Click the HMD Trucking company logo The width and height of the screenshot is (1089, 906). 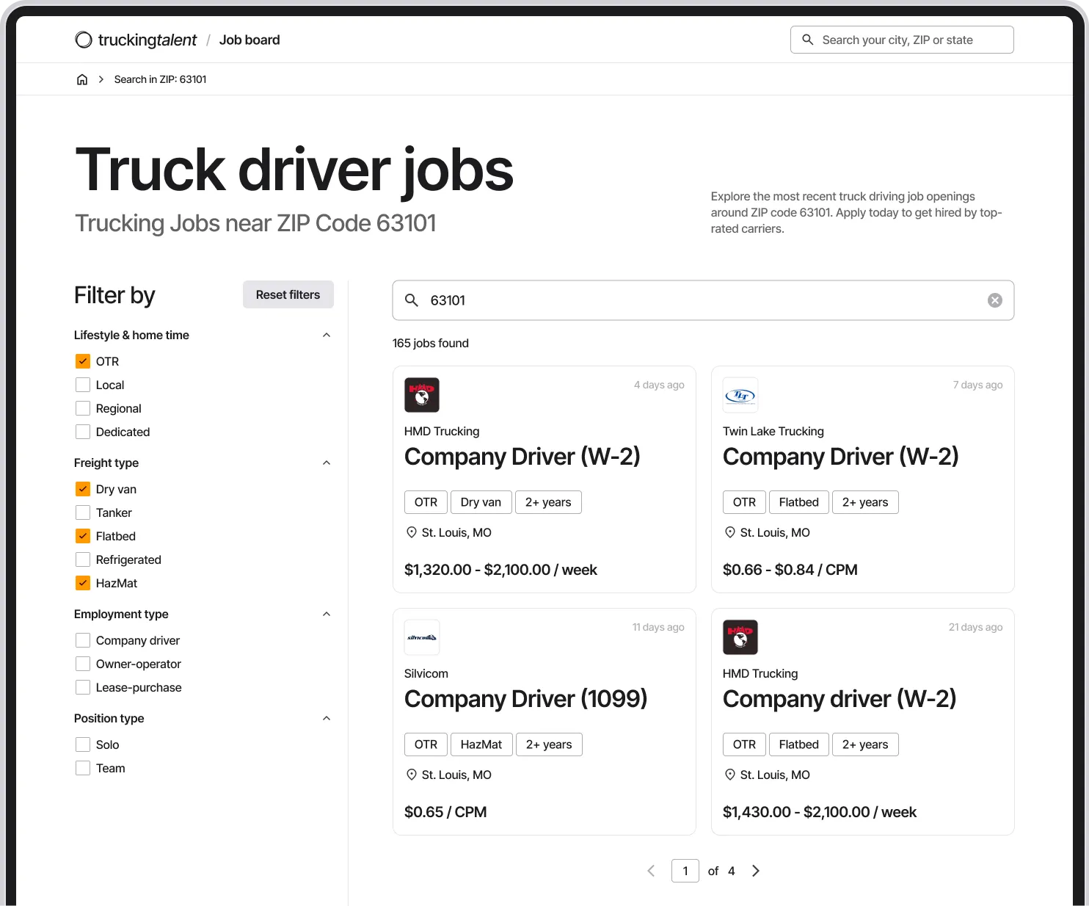coord(422,394)
